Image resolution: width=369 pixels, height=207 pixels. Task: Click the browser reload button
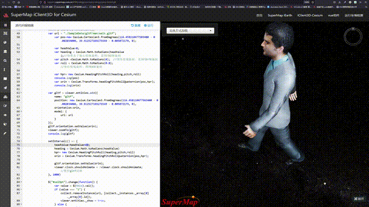click(14, 2)
